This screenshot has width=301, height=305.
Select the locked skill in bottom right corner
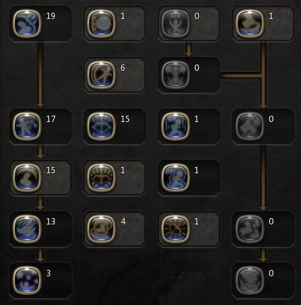[250, 280]
